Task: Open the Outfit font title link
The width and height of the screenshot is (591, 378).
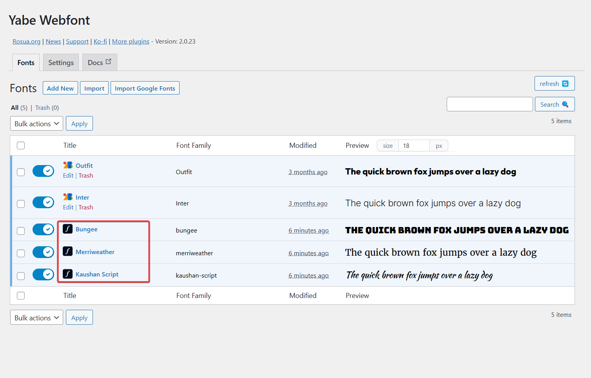Action: (84, 165)
